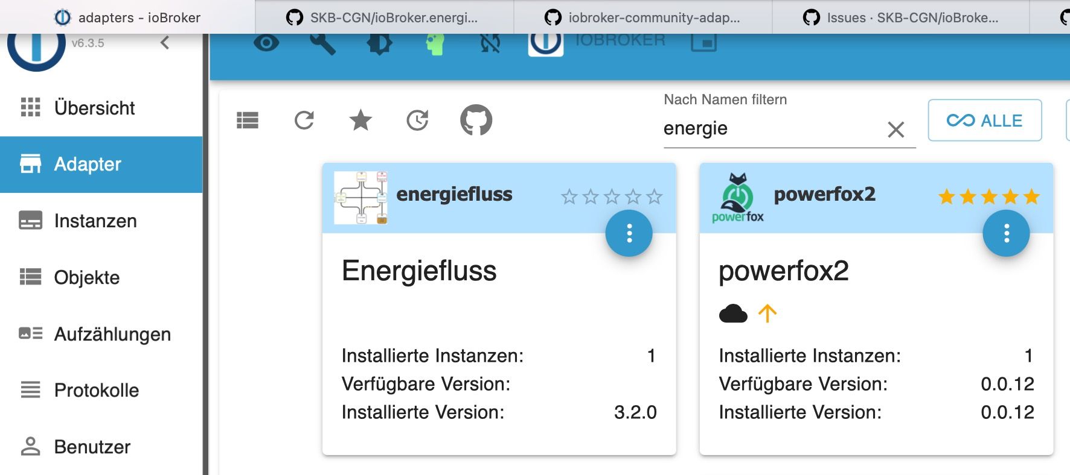Click 'Verfügbare Version:' on the powerfox2 card
This screenshot has width=1070, height=475.
pyautogui.click(x=803, y=384)
